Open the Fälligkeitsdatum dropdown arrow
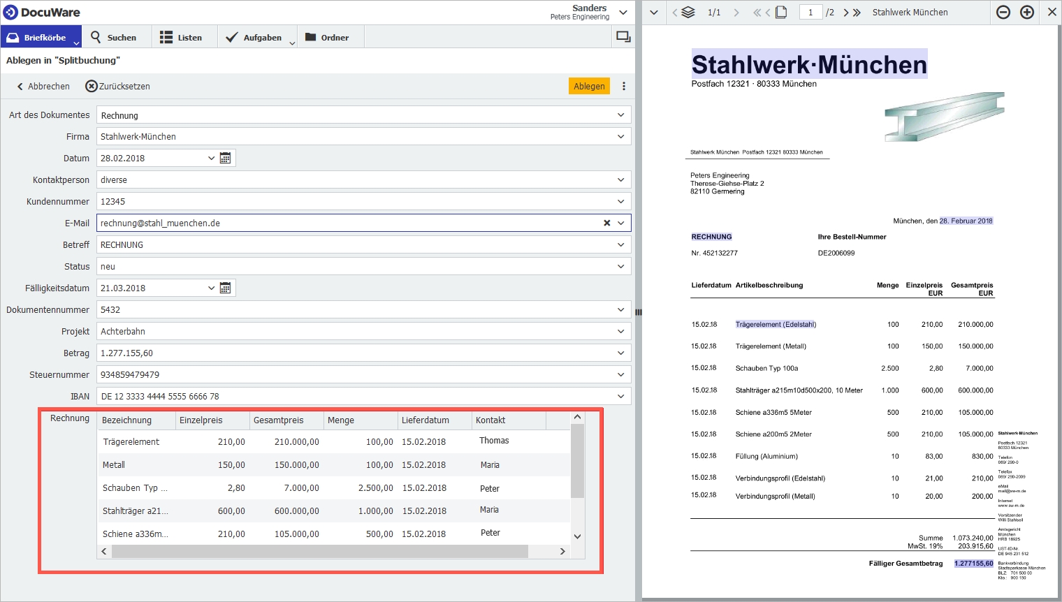Image resolution: width=1062 pixels, height=602 pixels. pos(212,288)
